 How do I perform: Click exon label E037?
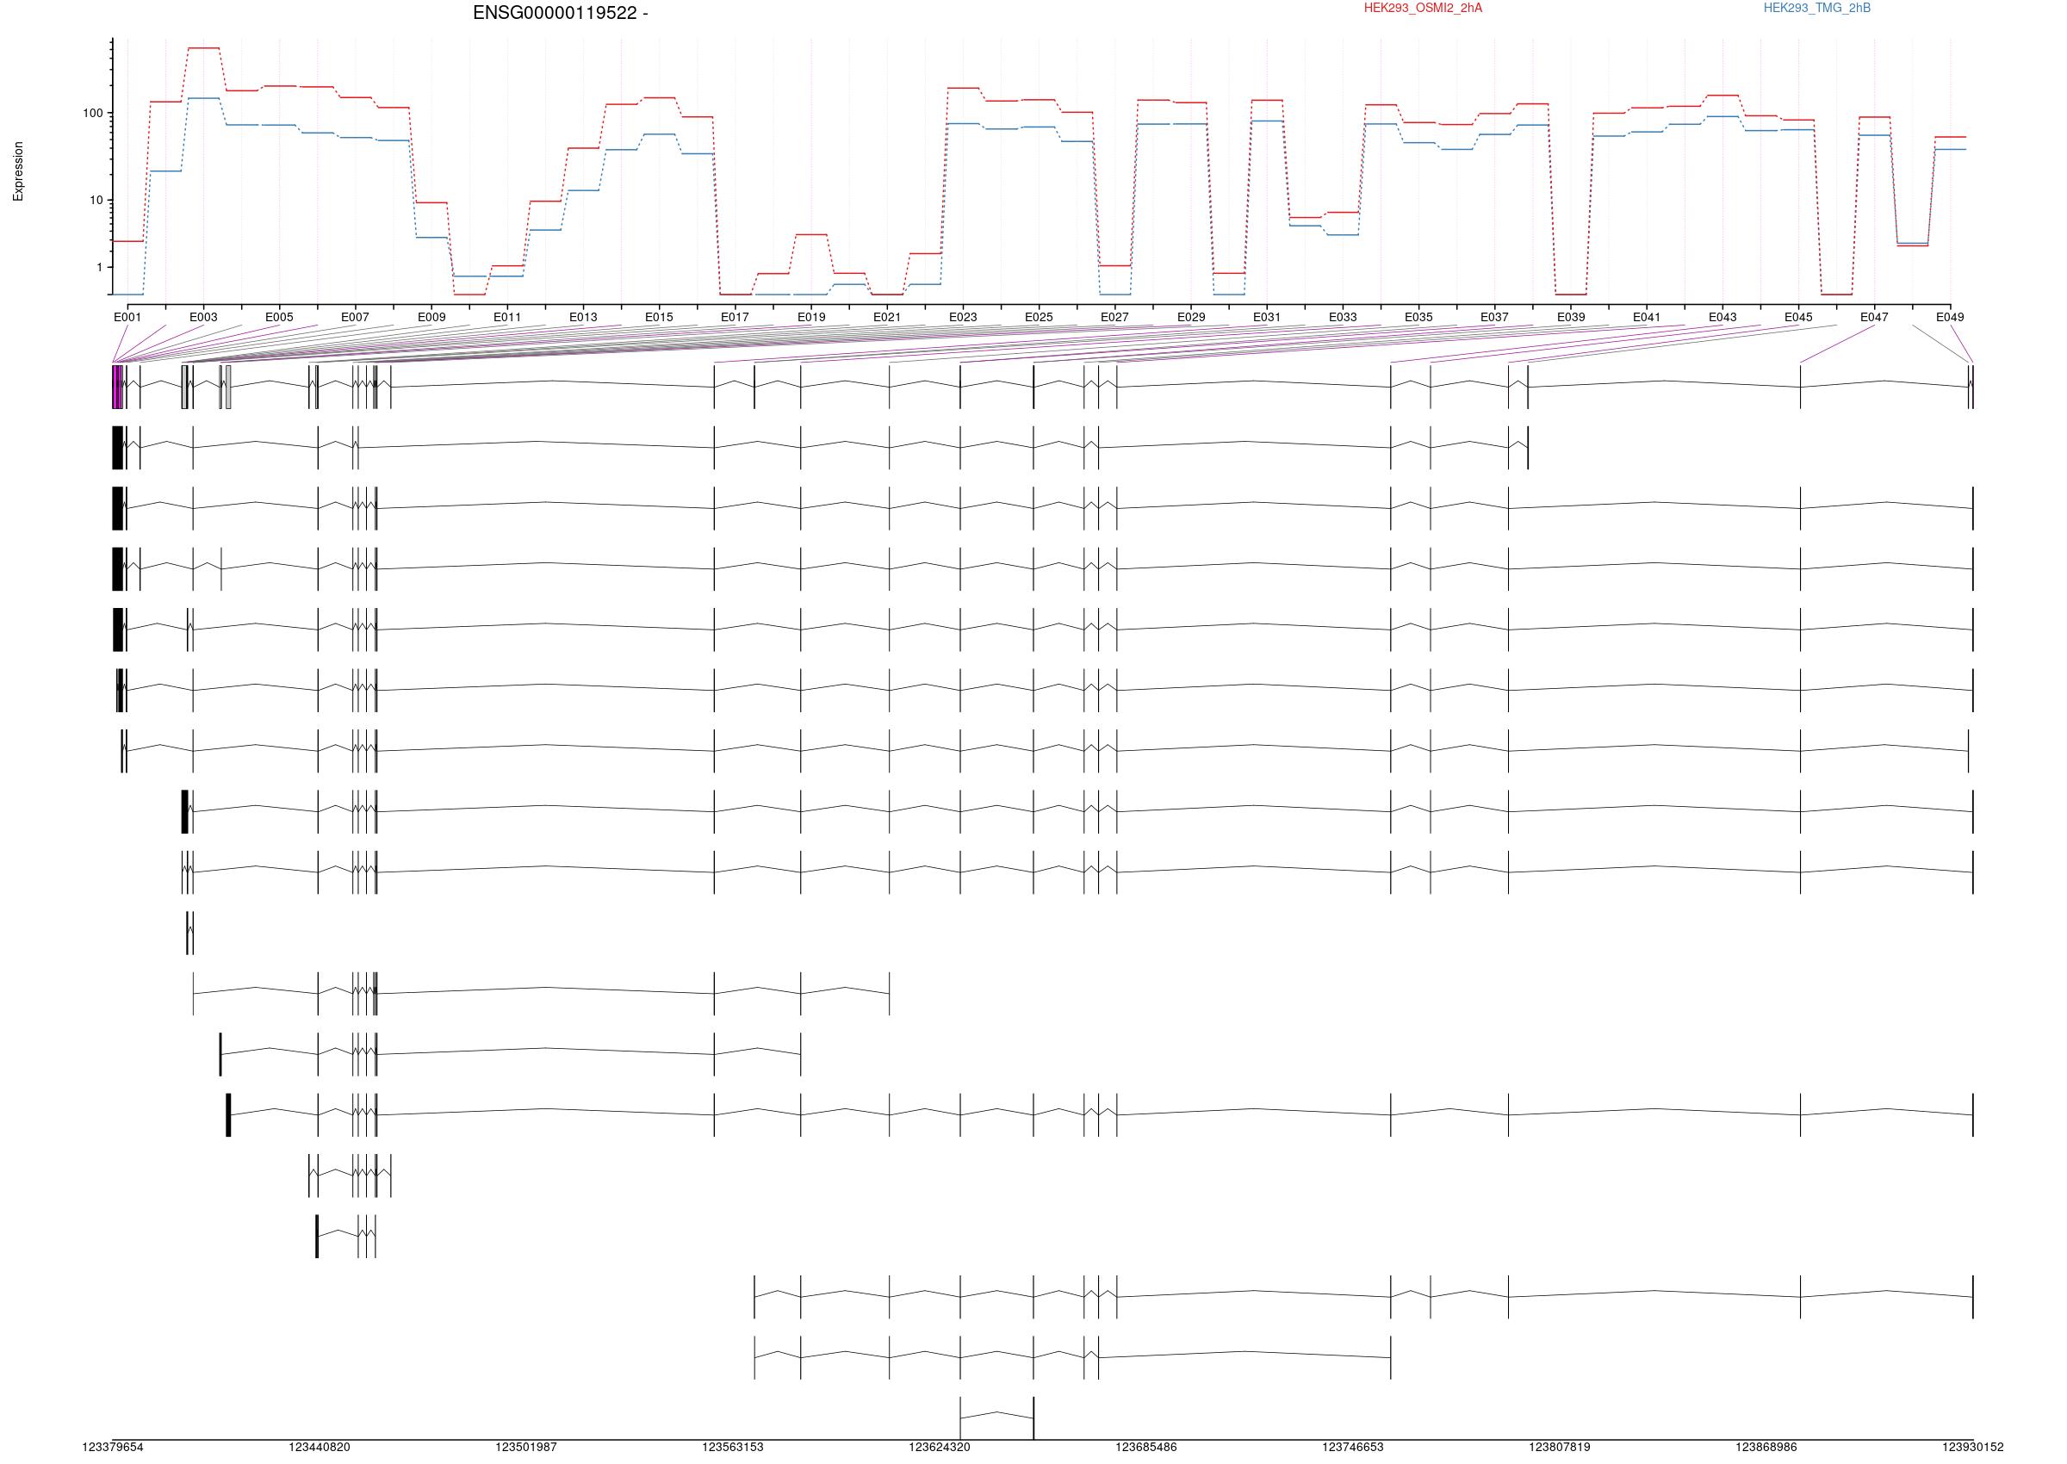(1493, 317)
